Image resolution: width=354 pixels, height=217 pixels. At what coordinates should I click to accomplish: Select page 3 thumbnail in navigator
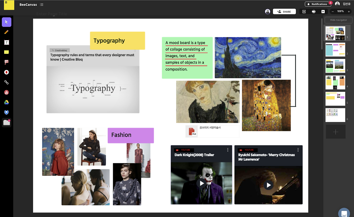point(335,66)
